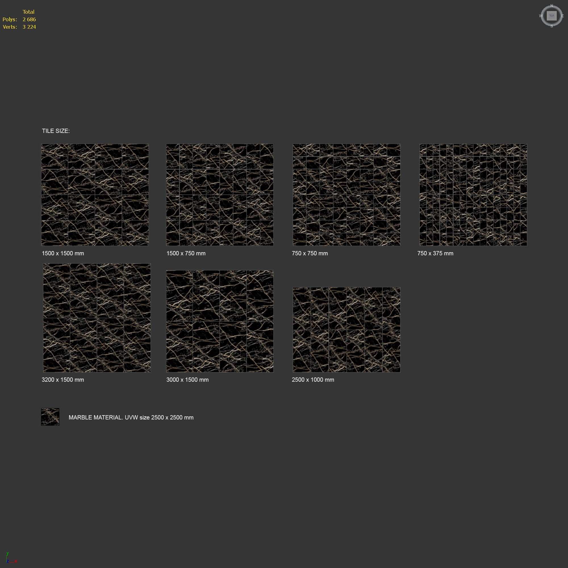Select the 1500 x 750 mm tile sample
The width and height of the screenshot is (568, 568).
pos(220,195)
